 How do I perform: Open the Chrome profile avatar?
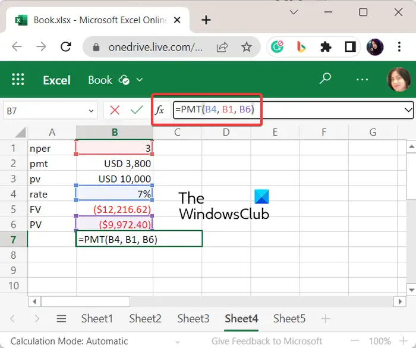click(375, 47)
